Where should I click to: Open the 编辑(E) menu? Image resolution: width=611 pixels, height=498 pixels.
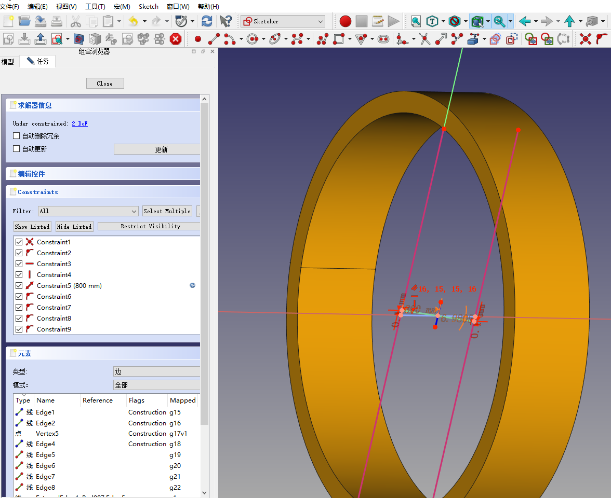pyautogui.click(x=38, y=7)
